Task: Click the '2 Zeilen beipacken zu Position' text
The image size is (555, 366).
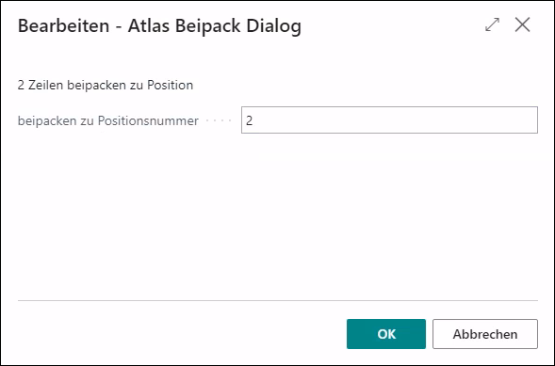Action: pos(106,85)
